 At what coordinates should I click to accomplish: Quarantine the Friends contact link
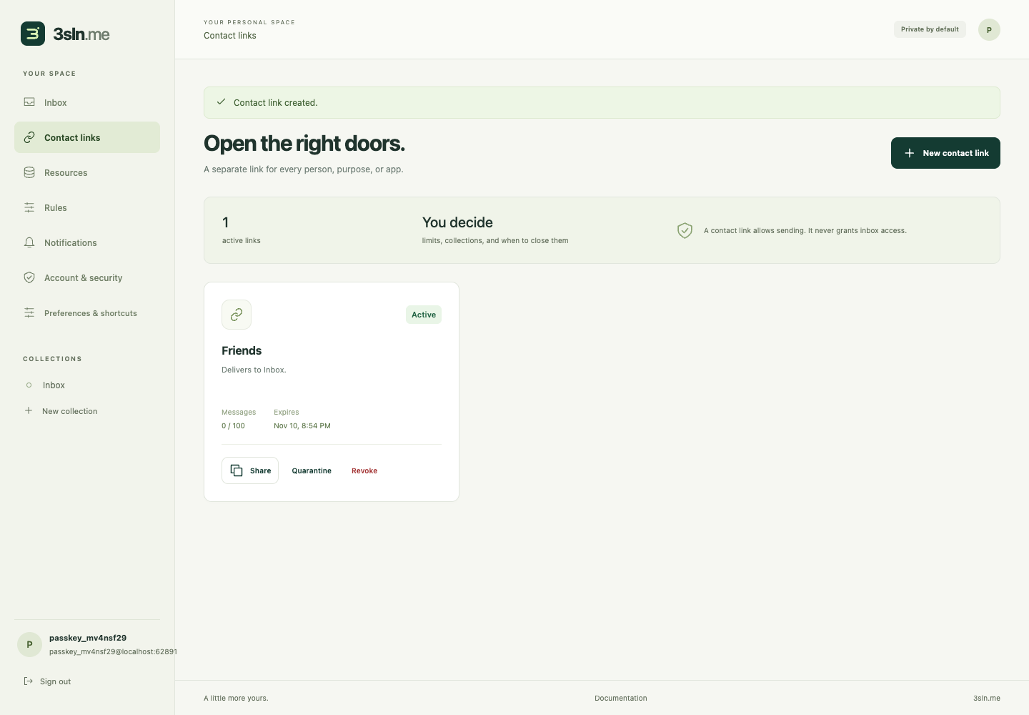[x=312, y=470]
